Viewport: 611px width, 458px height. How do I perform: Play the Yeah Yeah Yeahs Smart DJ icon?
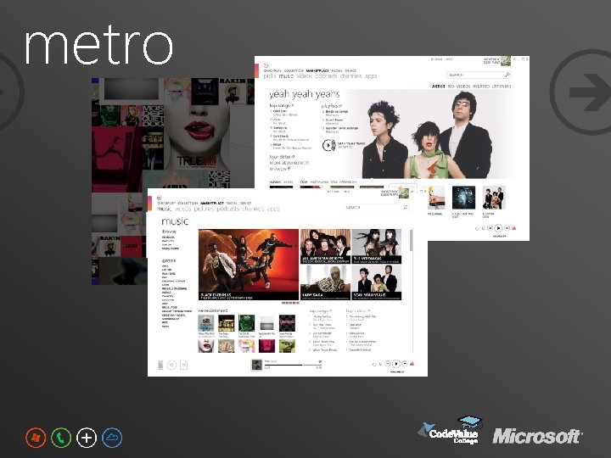pos(329,145)
